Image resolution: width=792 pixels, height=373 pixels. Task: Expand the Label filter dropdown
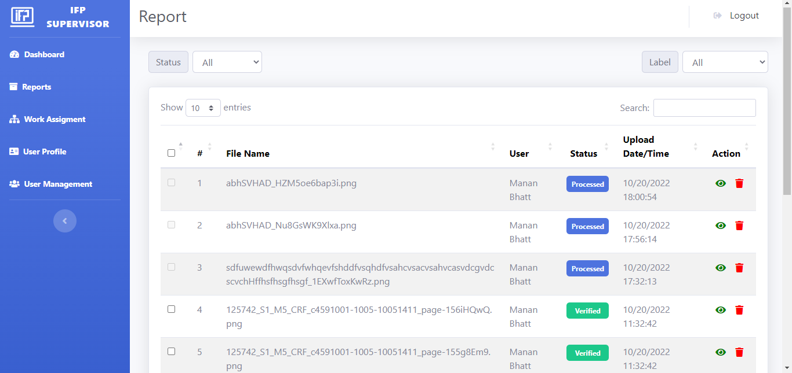[x=725, y=62]
